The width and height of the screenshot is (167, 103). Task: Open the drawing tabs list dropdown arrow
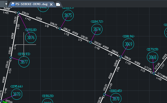tap(6, 4)
